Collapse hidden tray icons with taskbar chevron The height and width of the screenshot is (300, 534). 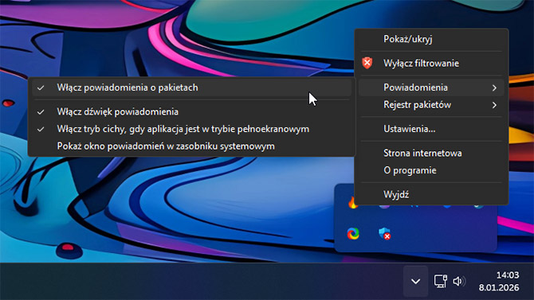(x=415, y=281)
